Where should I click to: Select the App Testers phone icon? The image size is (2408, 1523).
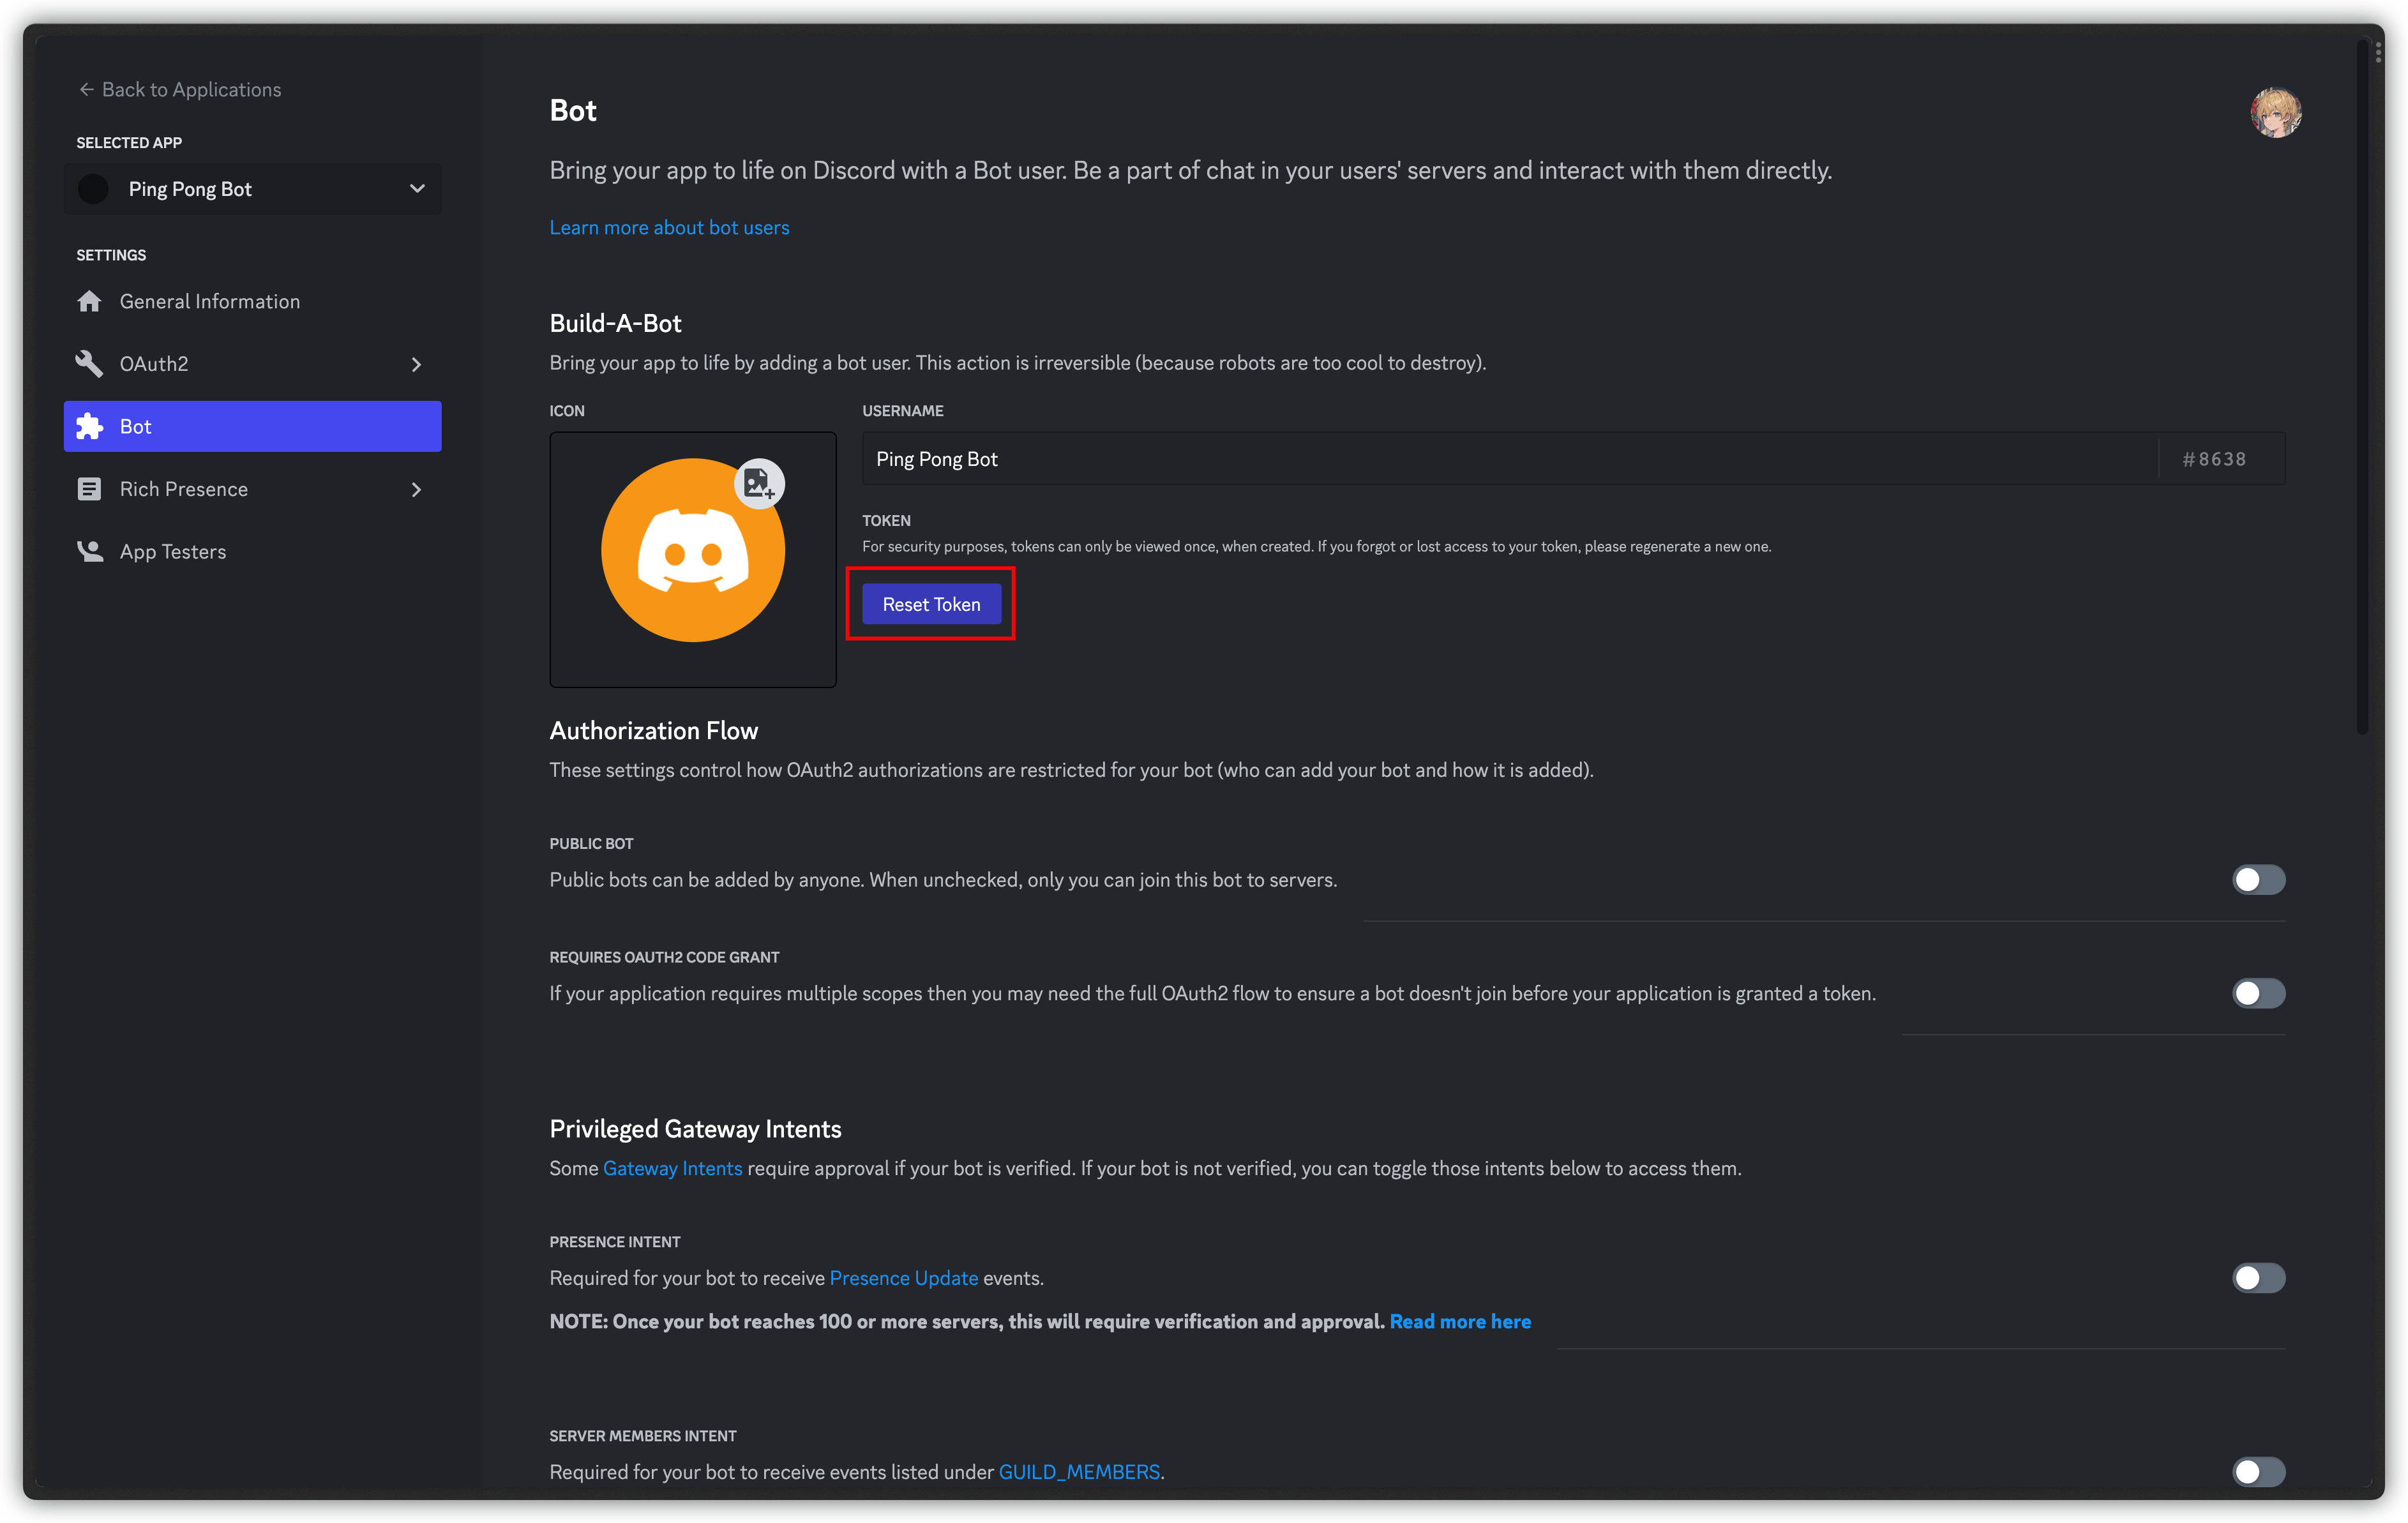[90, 551]
